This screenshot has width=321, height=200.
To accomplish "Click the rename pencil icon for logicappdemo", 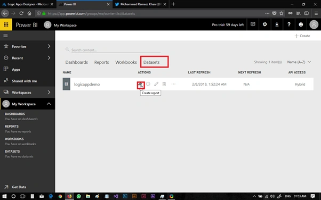I will click(156, 84).
